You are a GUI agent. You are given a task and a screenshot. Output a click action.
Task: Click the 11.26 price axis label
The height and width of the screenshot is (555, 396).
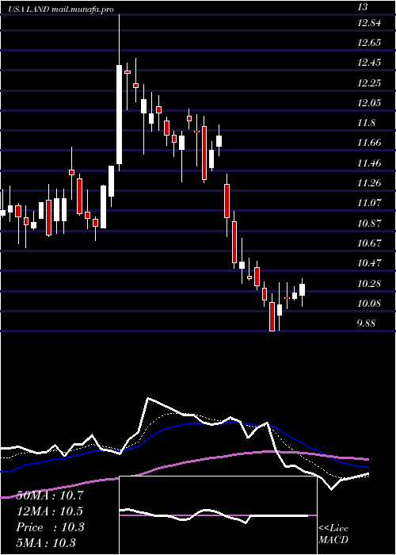369,183
